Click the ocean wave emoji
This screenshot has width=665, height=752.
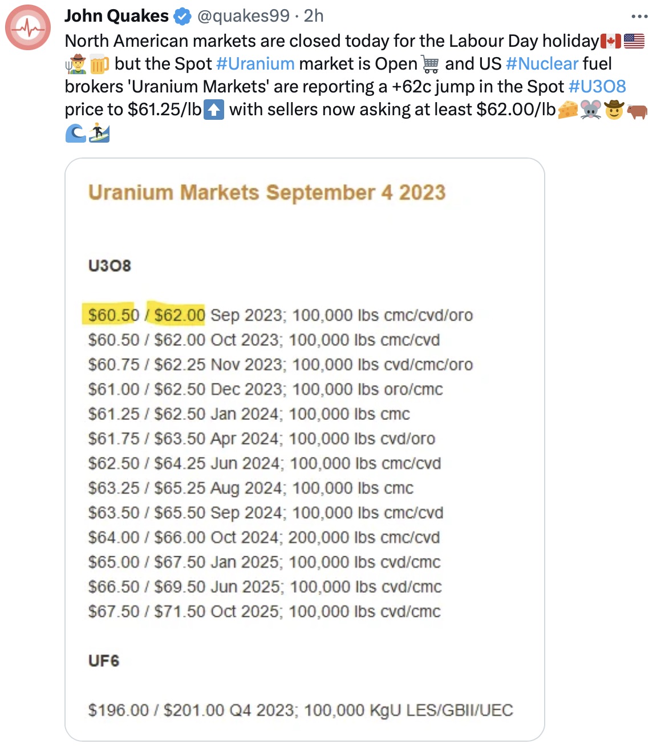[75, 134]
